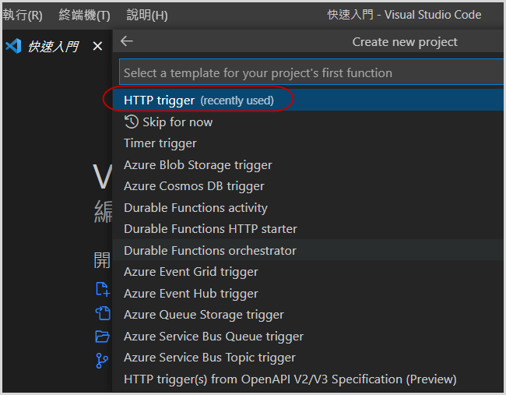The width and height of the screenshot is (506, 395).
Task: Select Azure Event Hub trigger
Action: click(x=191, y=294)
